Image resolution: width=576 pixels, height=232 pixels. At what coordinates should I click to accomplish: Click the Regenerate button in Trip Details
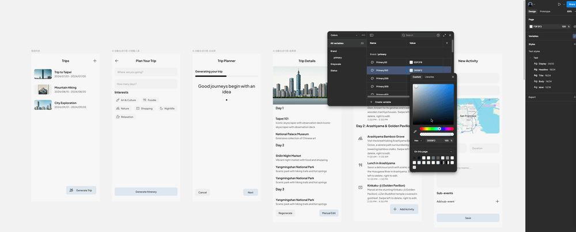[x=285, y=213]
